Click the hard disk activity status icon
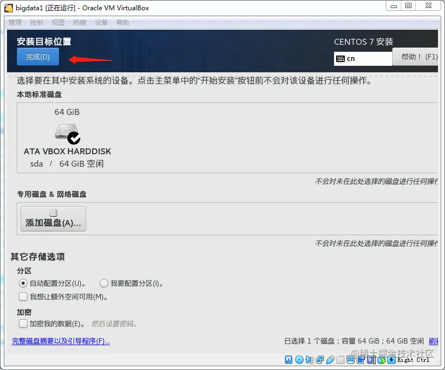 [x=288, y=360]
